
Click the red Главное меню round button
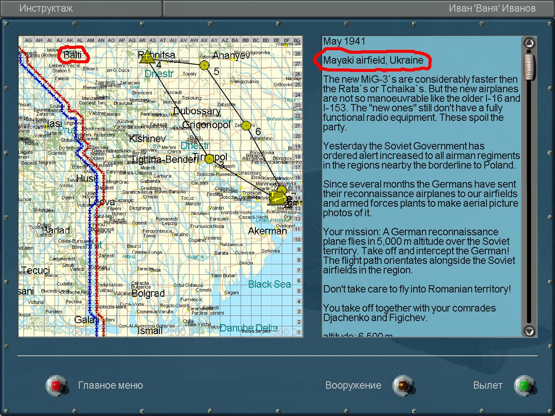56,385
